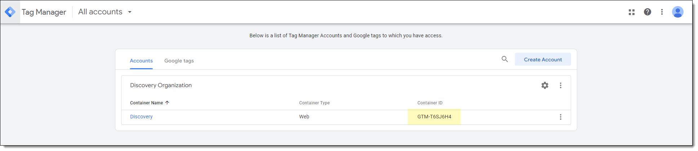Click the Create Account button
The image size is (698, 151).
pos(543,60)
